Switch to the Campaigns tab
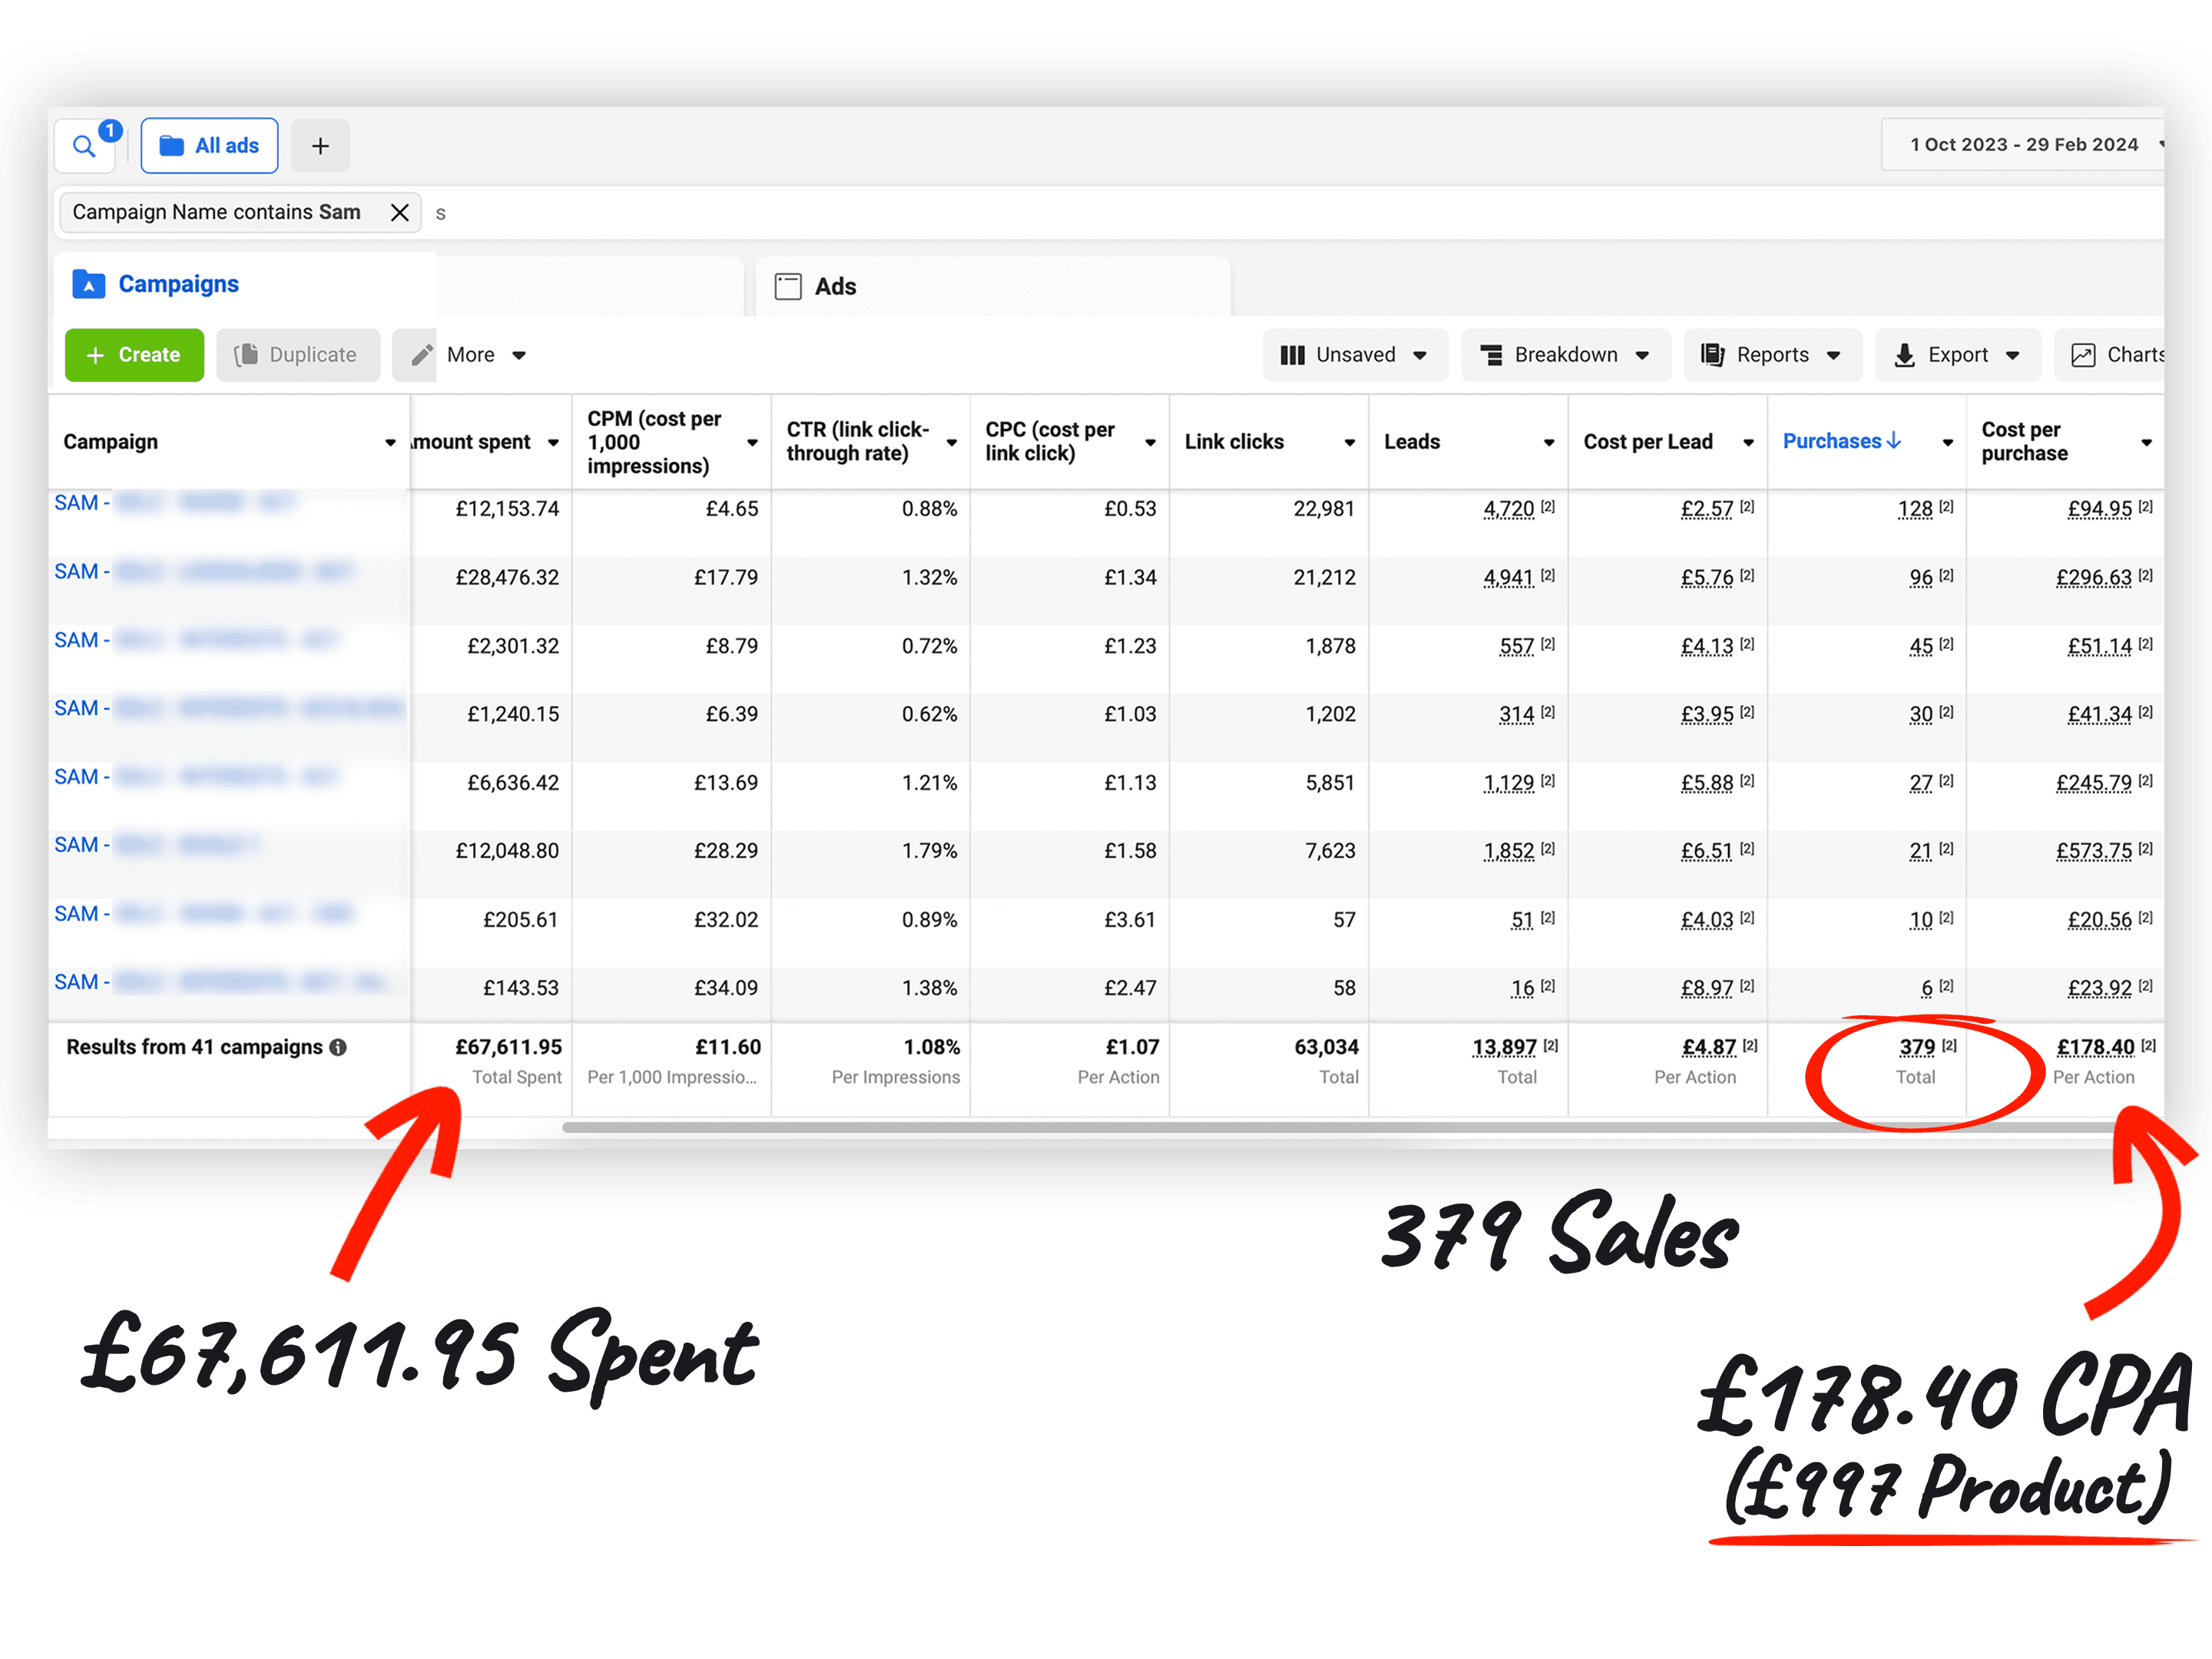 click(x=178, y=285)
